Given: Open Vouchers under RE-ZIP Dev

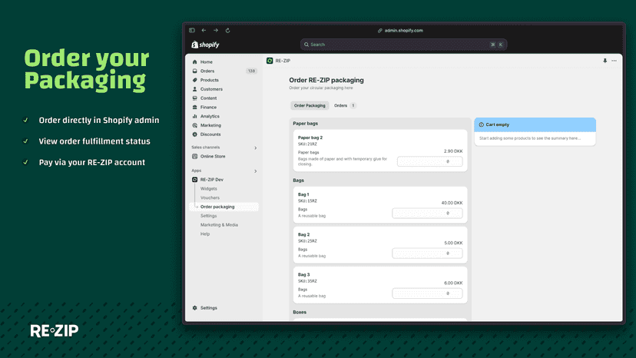Looking at the screenshot, I should tap(210, 197).
